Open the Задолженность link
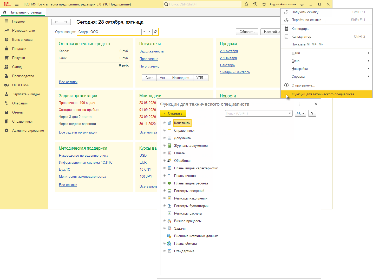Image resolution: width=373 pixels, height=279 pixels. tap(152, 51)
